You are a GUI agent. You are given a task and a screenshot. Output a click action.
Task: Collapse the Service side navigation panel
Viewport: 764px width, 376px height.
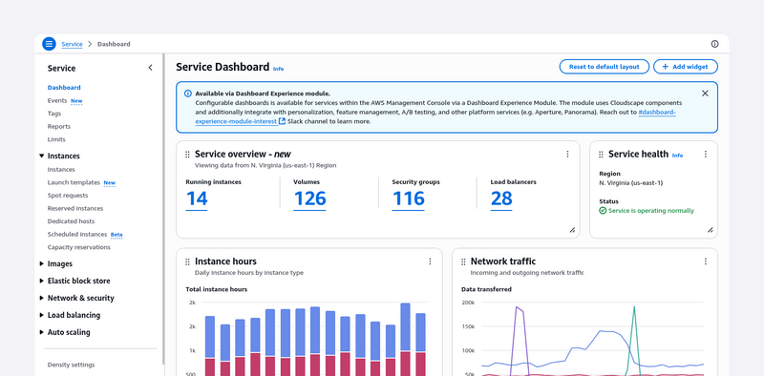coord(150,68)
